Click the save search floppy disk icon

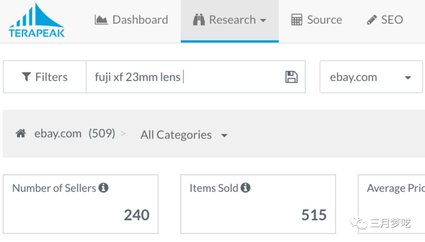point(291,77)
